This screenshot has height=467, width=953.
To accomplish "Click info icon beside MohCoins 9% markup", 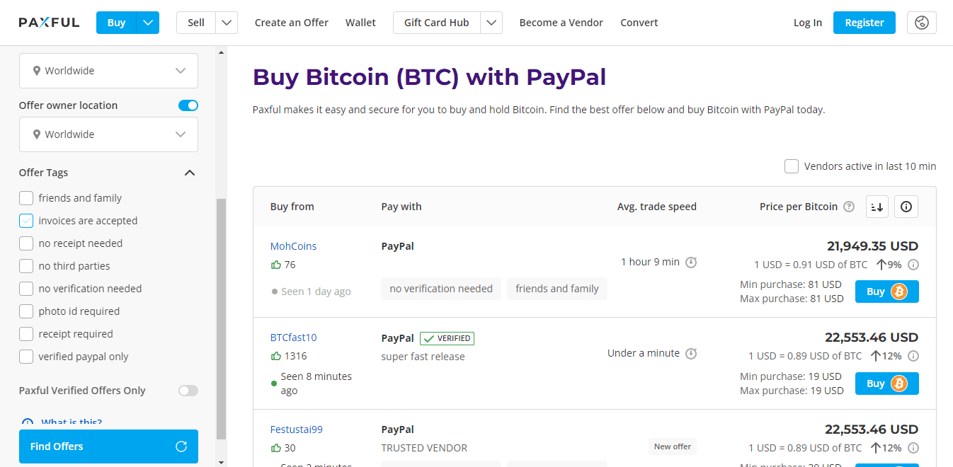I will point(913,265).
